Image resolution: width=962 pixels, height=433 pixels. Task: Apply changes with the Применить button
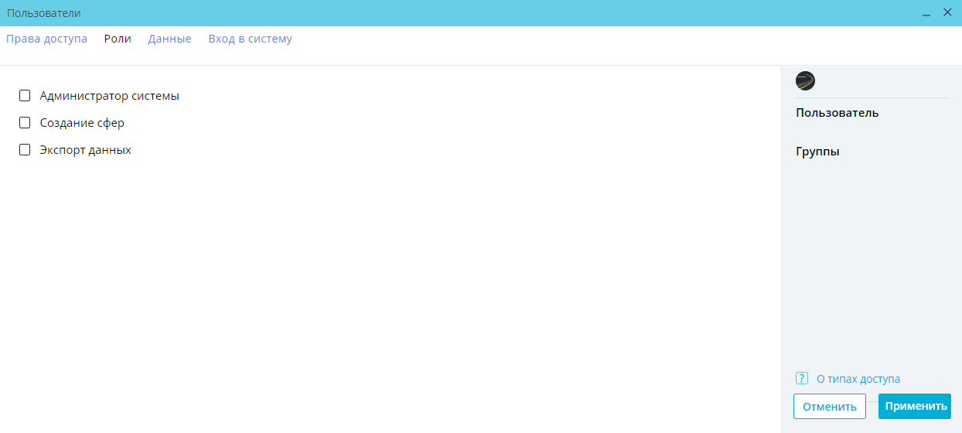pos(915,406)
